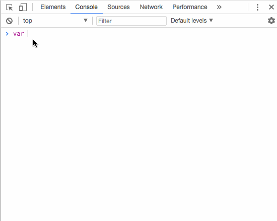
Task: Clear the console with the ban icon
Action: point(9,21)
